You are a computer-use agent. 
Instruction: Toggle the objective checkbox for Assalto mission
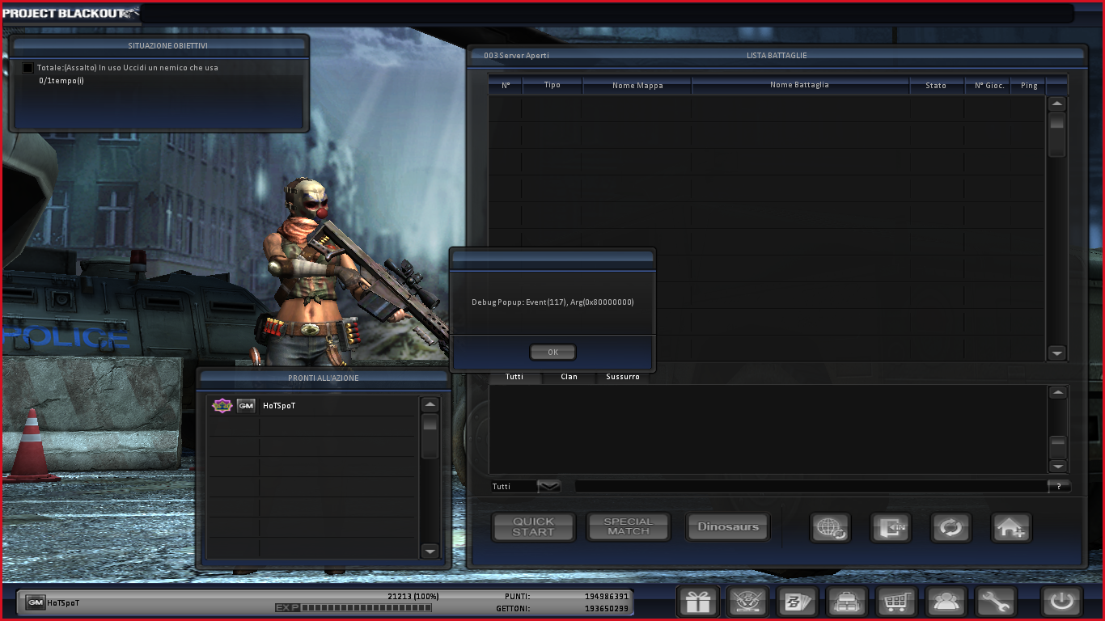click(28, 68)
